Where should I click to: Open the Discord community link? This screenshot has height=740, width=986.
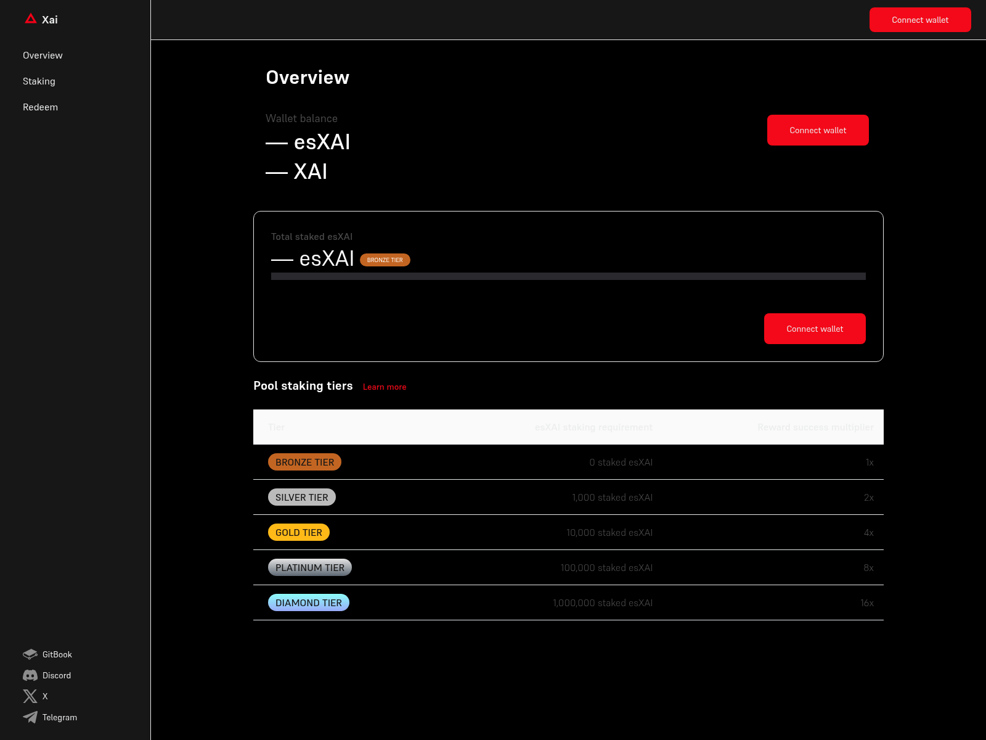pos(57,675)
